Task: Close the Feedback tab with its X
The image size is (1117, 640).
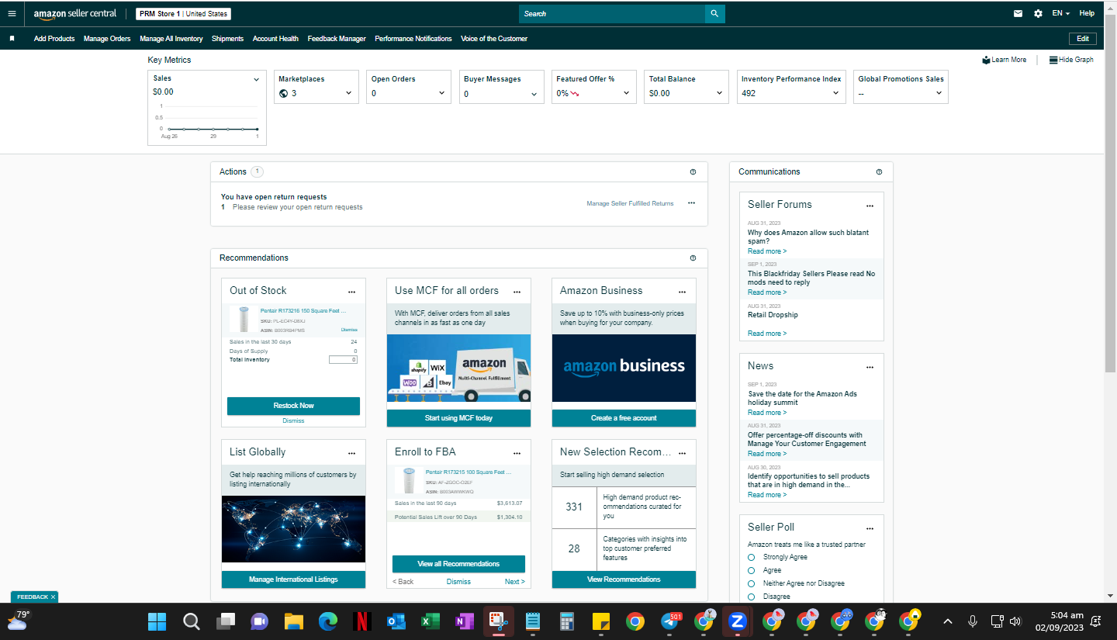Action: (x=53, y=597)
